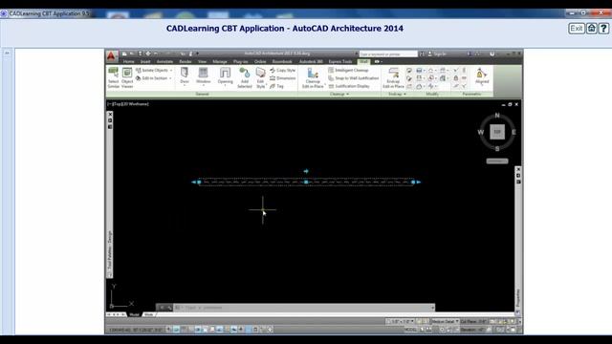This screenshot has height=344, width=612.
Task: Click the CADLearning help question mark
Action: pyautogui.click(x=603, y=29)
